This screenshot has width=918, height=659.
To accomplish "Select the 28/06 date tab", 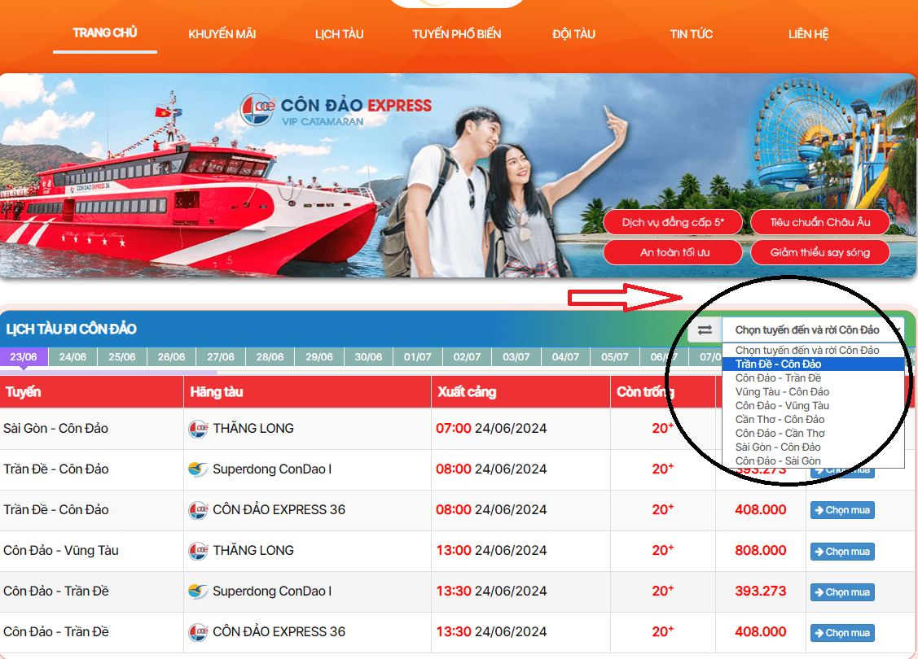I will [x=270, y=356].
